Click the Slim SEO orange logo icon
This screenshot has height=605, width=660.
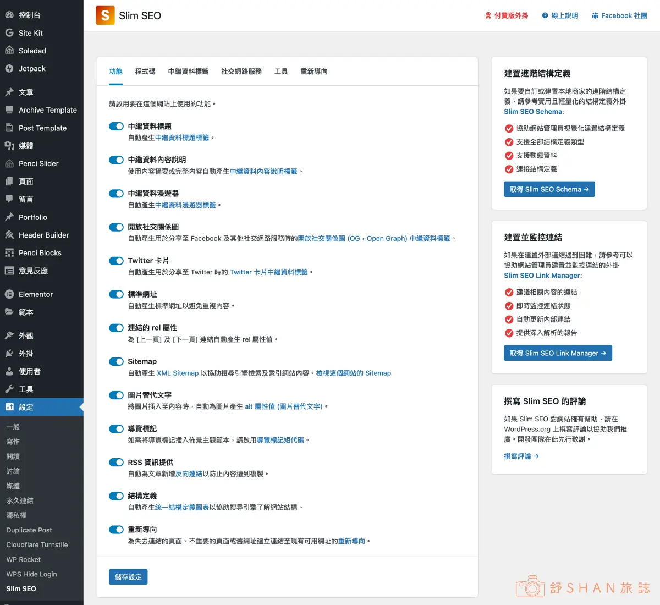point(105,15)
